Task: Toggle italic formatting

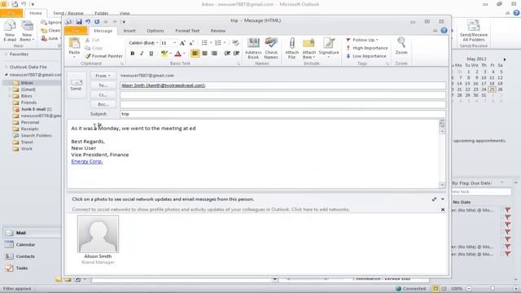Action: pyautogui.click(x=142, y=54)
